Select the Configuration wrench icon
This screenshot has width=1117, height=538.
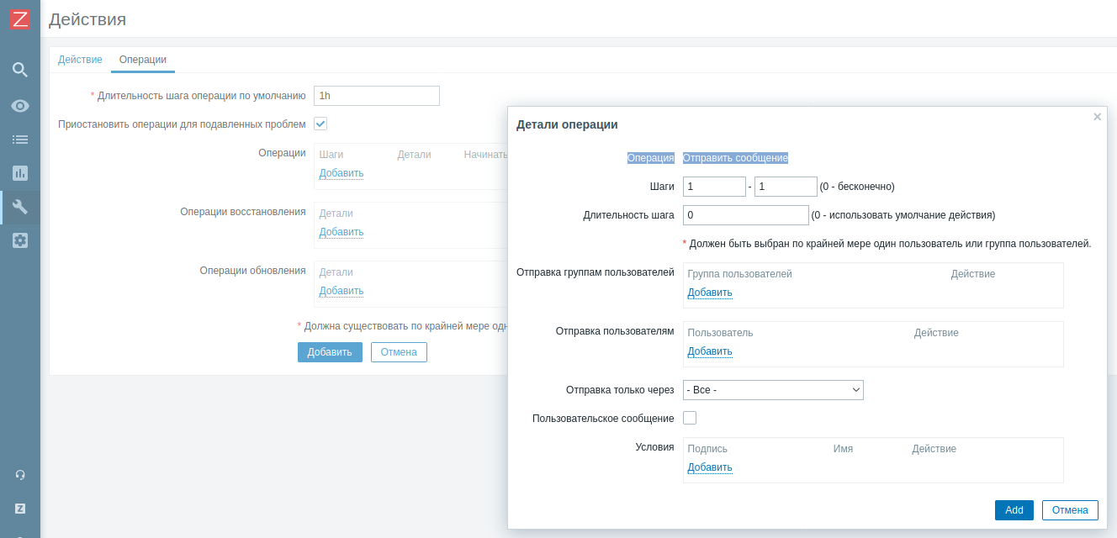coord(19,206)
